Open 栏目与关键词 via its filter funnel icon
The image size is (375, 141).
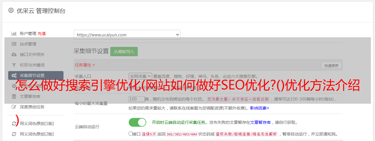(14, 65)
